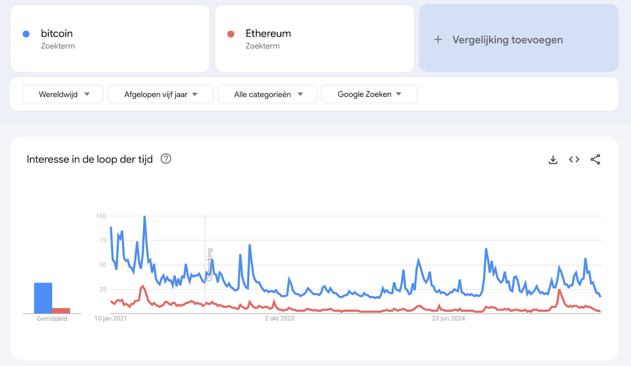Screen dimensions: 631x366
Task: Click the embed code icon
Action: pyautogui.click(x=574, y=159)
